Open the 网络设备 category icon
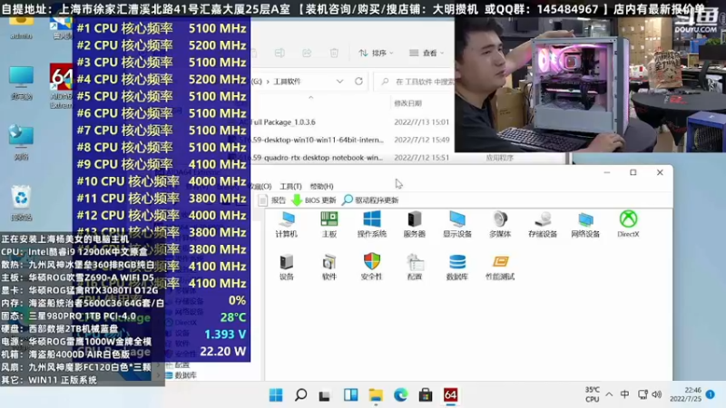Viewport: 726px width, 408px height. click(585, 224)
